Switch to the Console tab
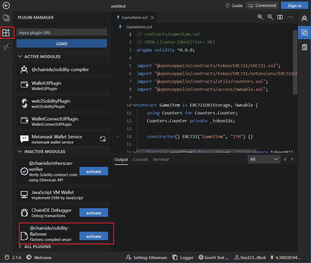The image size is (311, 263). (x=140, y=159)
